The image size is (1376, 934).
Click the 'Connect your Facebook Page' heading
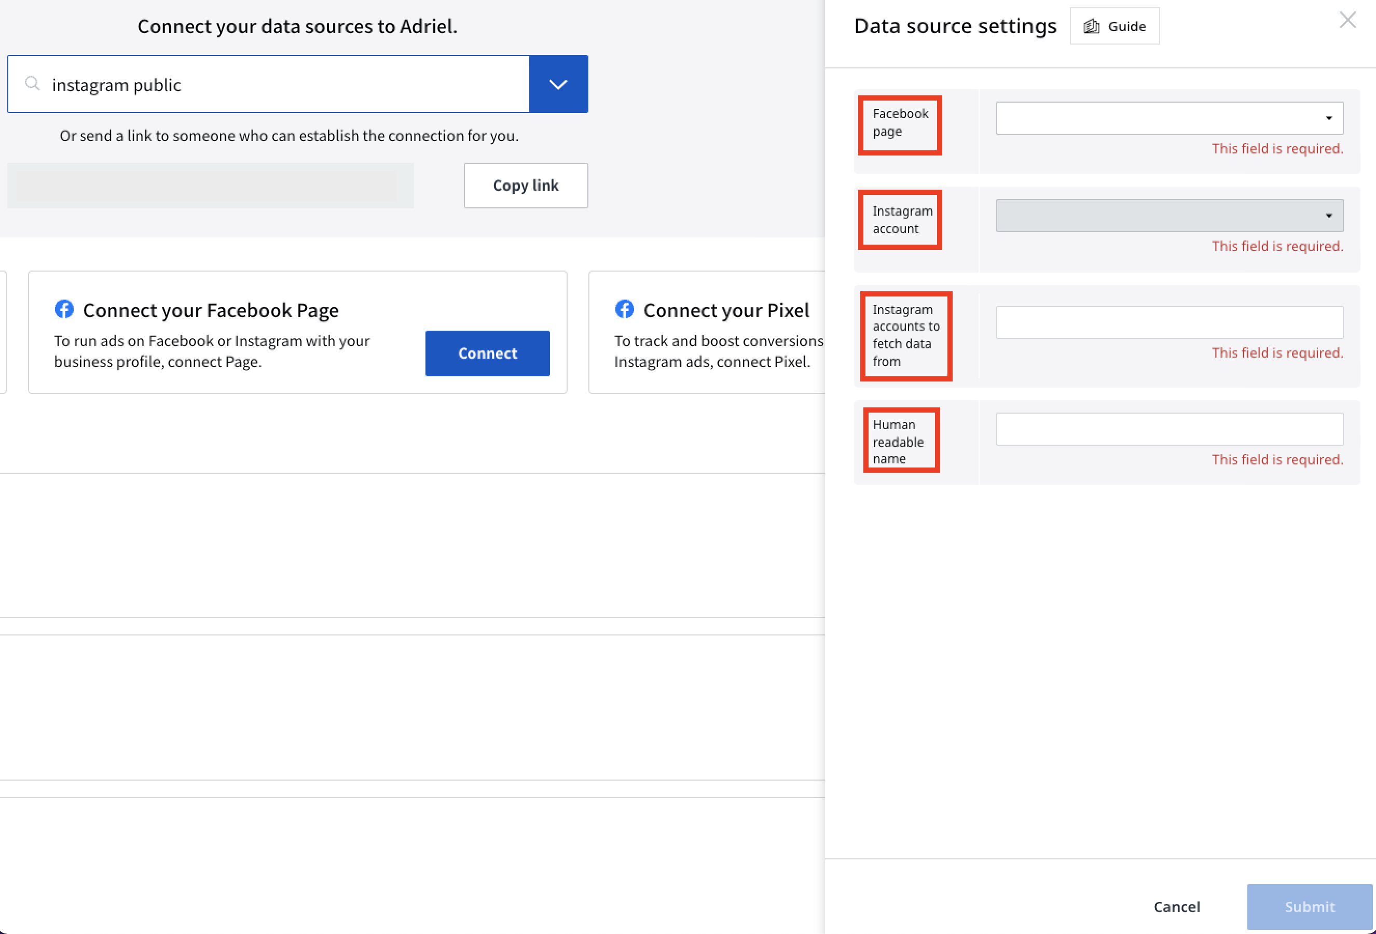point(211,310)
